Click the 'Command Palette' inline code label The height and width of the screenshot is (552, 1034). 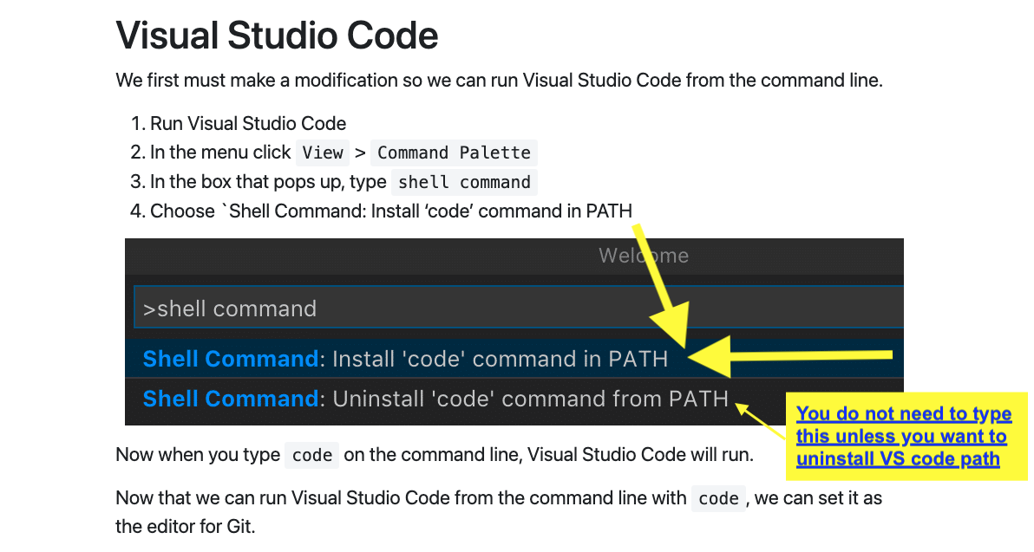point(454,153)
